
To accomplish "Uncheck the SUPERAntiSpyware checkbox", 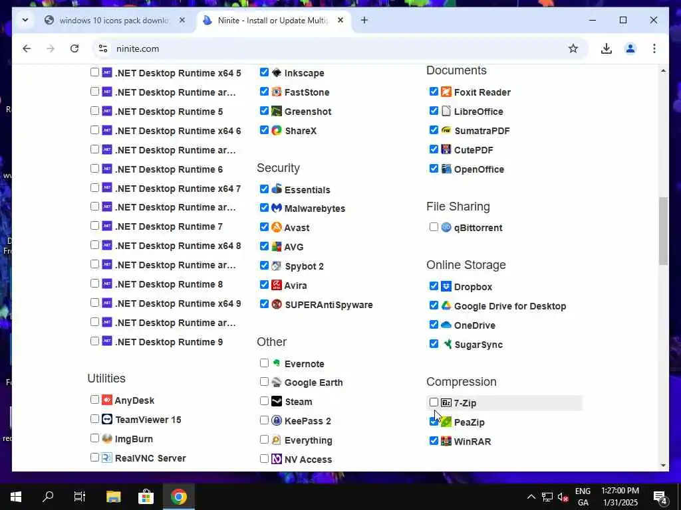I will click(264, 304).
